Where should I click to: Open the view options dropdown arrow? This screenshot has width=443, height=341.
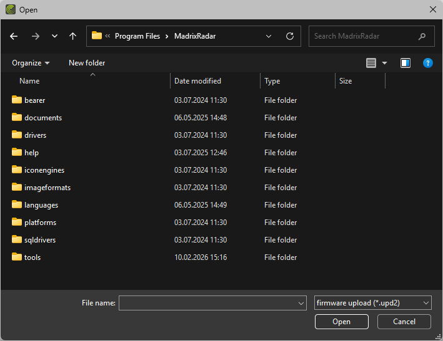(384, 63)
